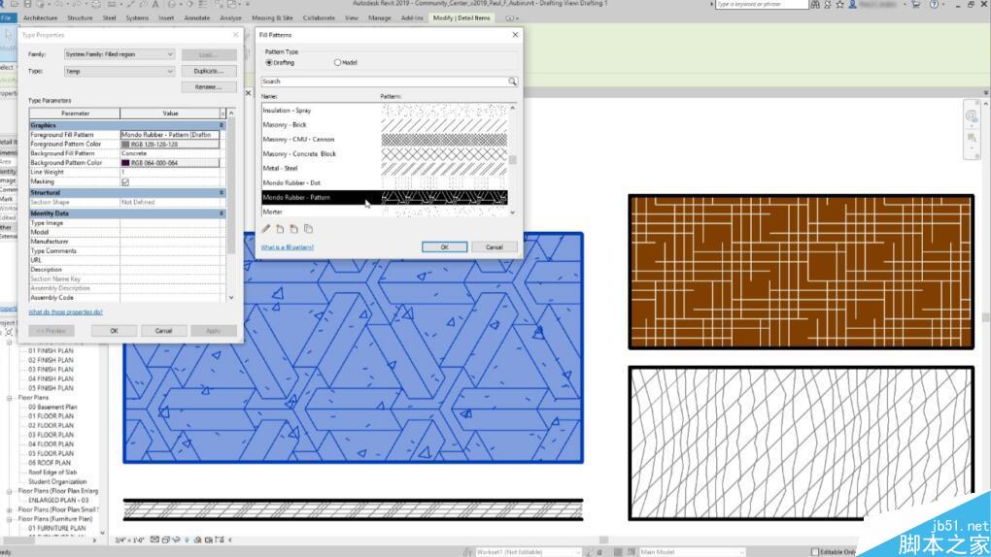Click the communication center search binoculars icon
The image size is (991, 557).
815,4
